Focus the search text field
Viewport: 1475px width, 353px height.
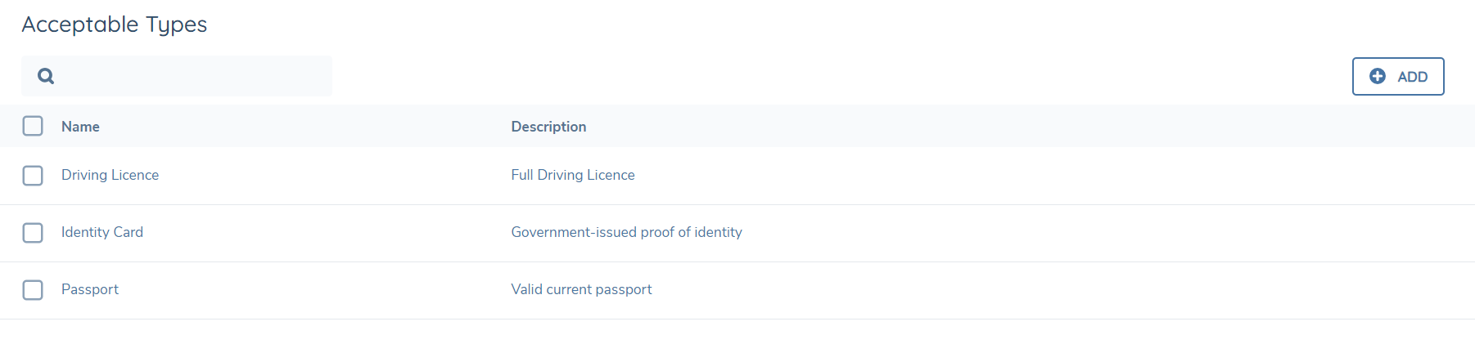pyautogui.click(x=188, y=76)
